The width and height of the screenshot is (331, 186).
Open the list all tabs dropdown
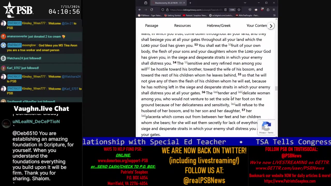tap(245, 3)
